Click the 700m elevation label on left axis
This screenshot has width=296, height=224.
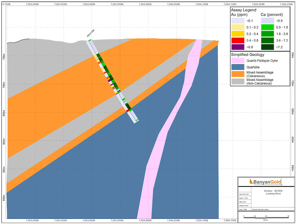point(3,85)
